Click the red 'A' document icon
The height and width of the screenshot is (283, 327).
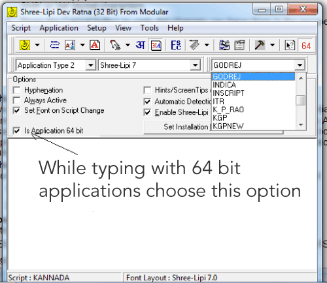click(95, 45)
